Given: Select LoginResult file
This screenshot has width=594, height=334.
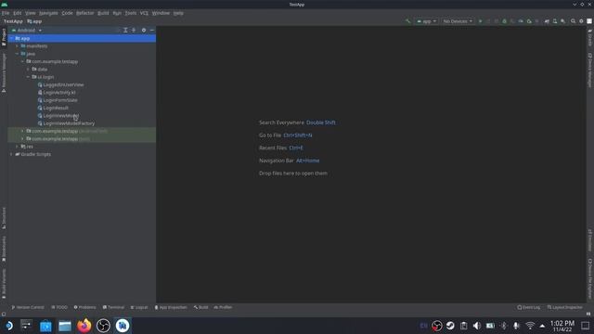Looking at the screenshot, I should tap(56, 108).
